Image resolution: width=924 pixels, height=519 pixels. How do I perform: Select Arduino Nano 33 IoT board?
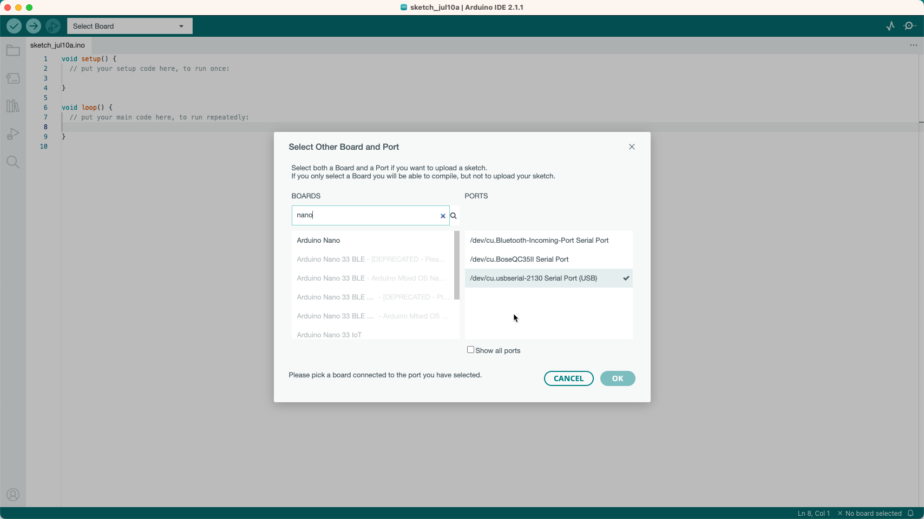tap(372, 335)
